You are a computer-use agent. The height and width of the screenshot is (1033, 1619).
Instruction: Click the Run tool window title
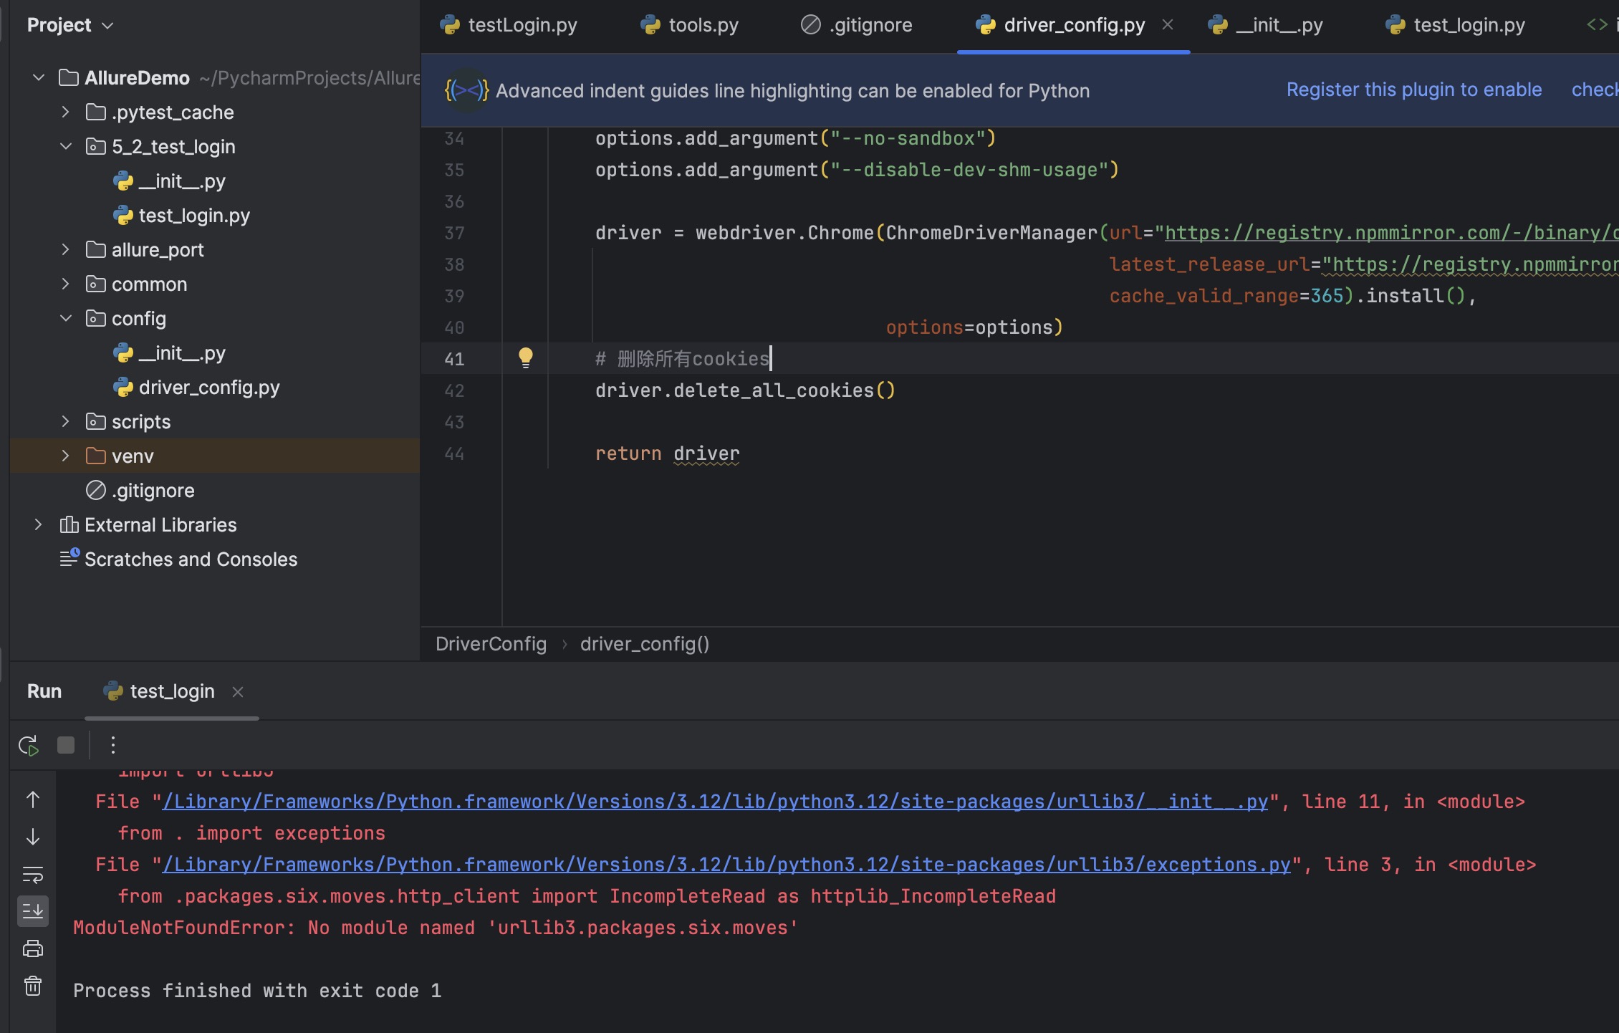pyautogui.click(x=44, y=692)
